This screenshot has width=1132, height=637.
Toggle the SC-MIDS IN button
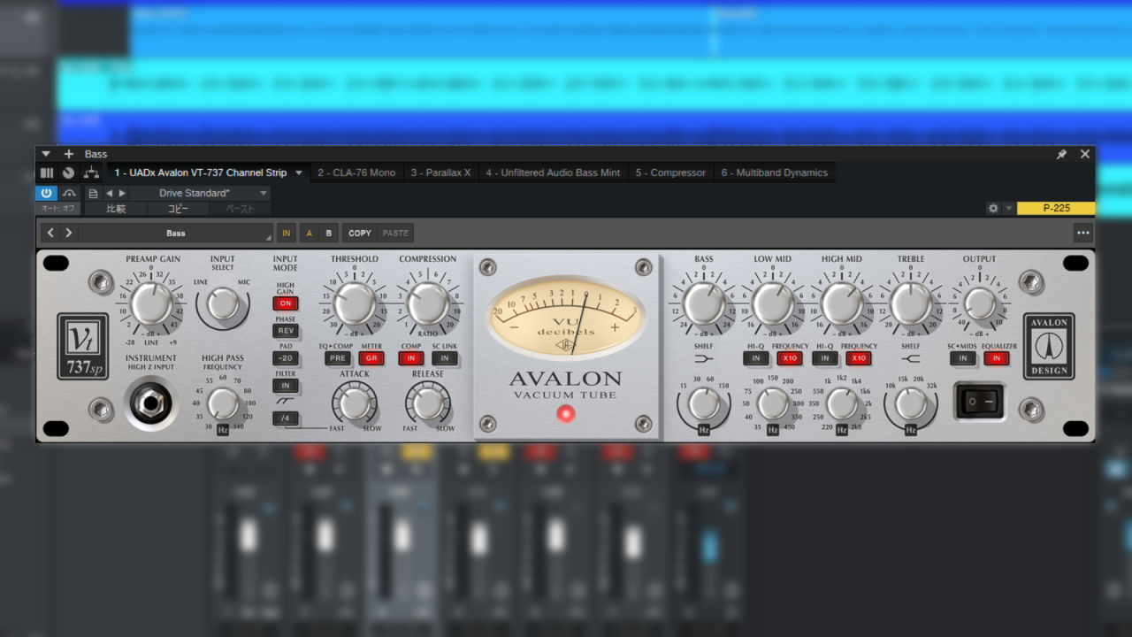coord(962,358)
